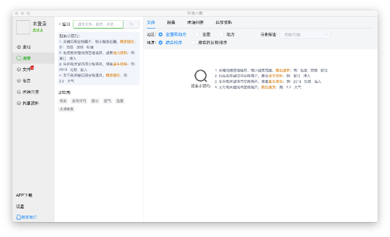The width and height of the screenshot is (390, 237).
Task: Select the 地方 region radio button
Action: tap(222, 34)
